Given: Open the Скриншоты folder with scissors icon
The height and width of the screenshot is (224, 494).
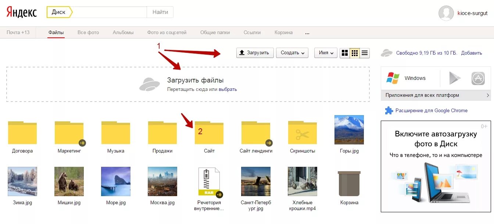Looking at the screenshot, I should pyautogui.click(x=303, y=133).
